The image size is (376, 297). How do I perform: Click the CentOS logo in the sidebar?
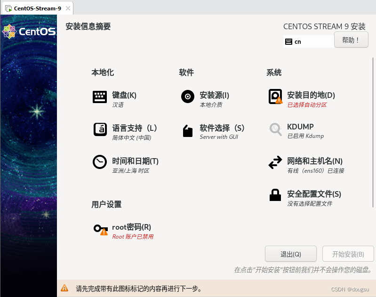pos(29,32)
